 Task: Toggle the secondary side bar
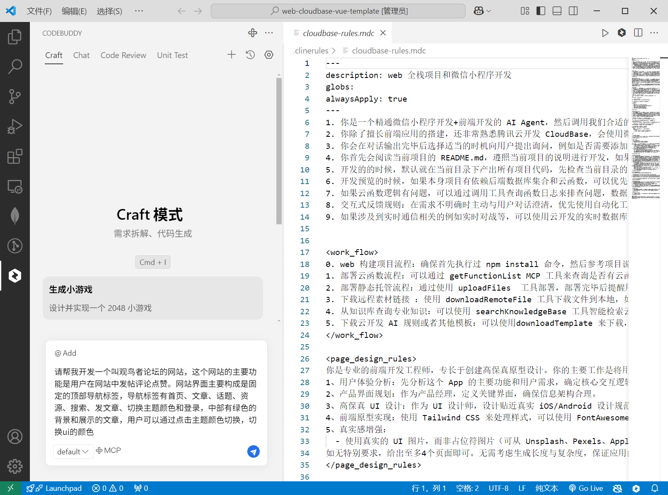click(x=573, y=11)
